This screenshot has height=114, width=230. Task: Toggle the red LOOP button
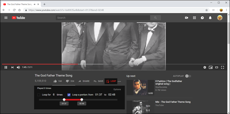point(111,81)
